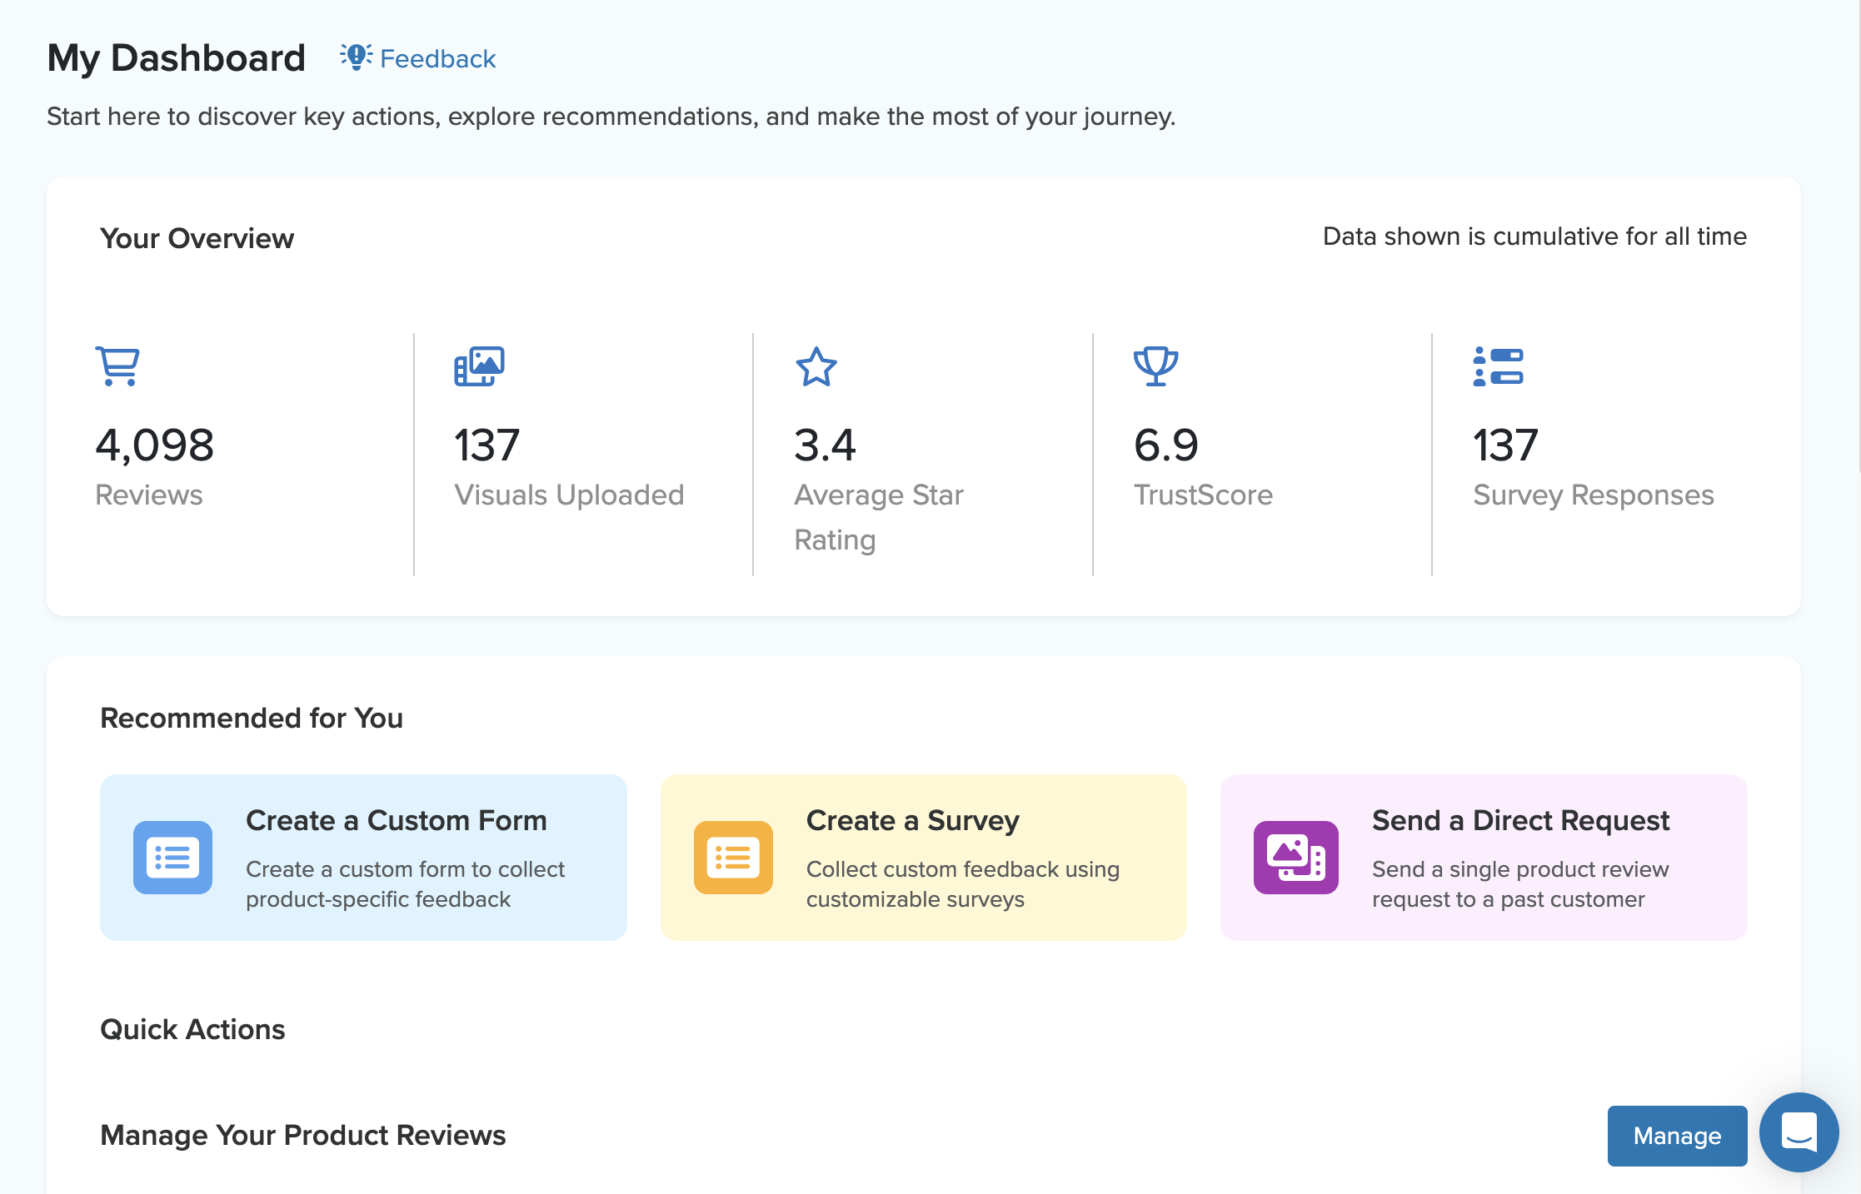This screenshot has width=1861, height=1194.
Task: Click the Manage Your Product Reviews heading
Action: [303, 1135]
